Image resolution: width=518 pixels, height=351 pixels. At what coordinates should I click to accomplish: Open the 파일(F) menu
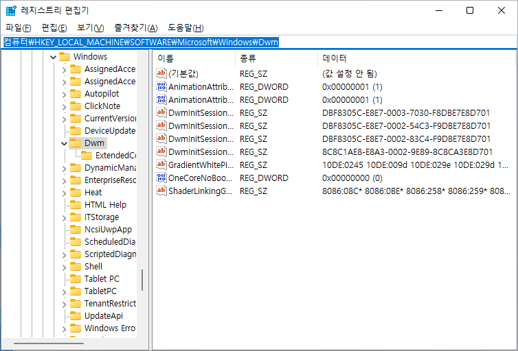pyautogui.click(x=18, y=28)
